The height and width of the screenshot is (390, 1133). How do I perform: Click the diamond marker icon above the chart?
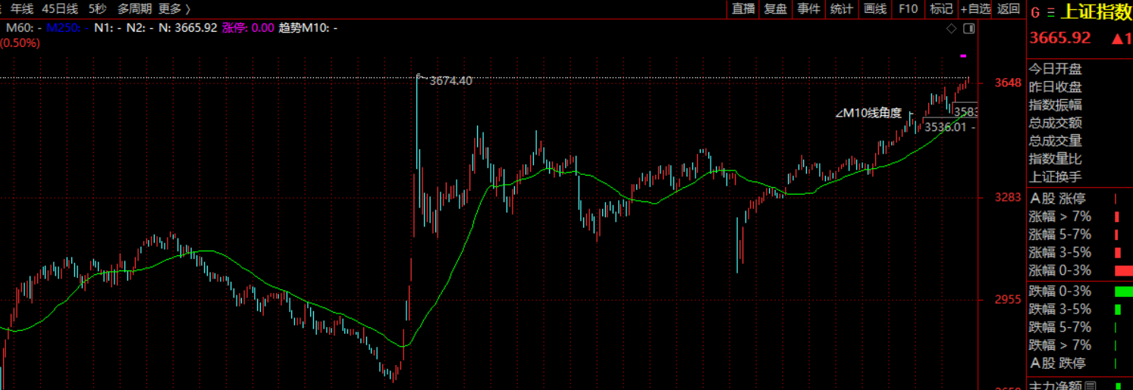pyautogui.click(x=952, y=29)
